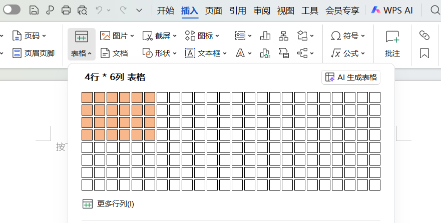Open print preview with the magnifier-printer icon

83,10
